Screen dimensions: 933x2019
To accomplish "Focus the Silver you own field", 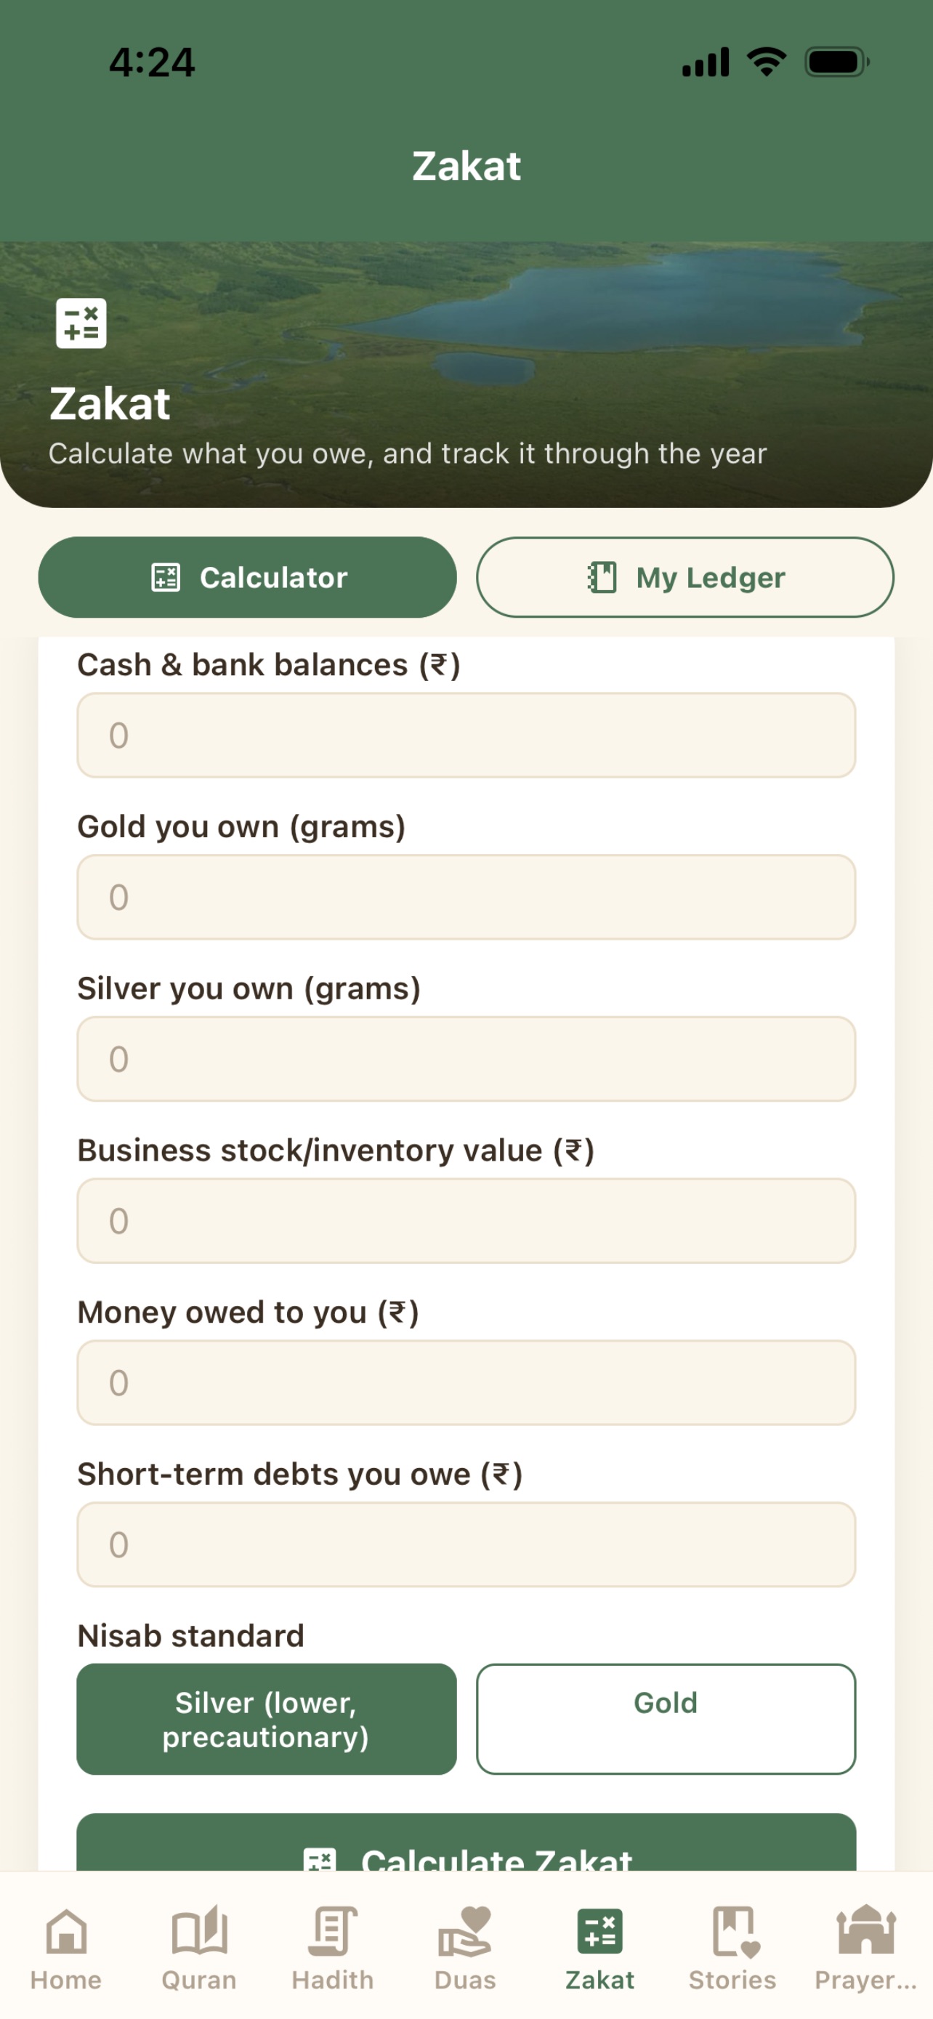I will pyautogui.click(x=466, y=1059).
